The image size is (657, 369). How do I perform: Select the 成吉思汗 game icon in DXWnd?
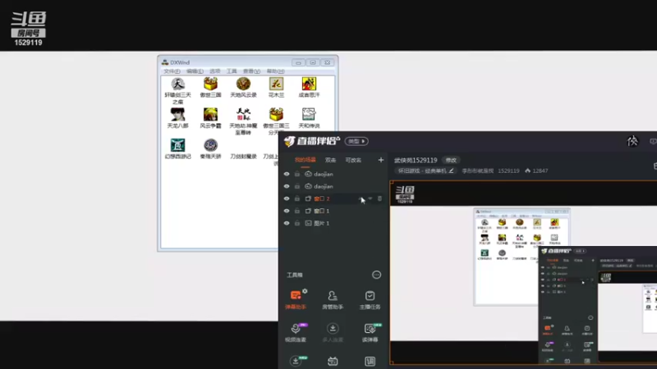tap(309, 84)
